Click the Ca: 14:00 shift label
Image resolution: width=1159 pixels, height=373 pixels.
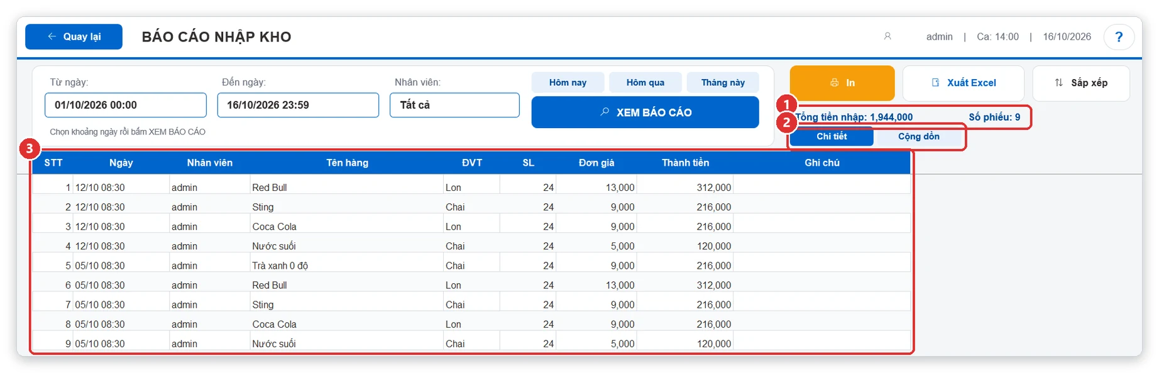tap(997, 36)
